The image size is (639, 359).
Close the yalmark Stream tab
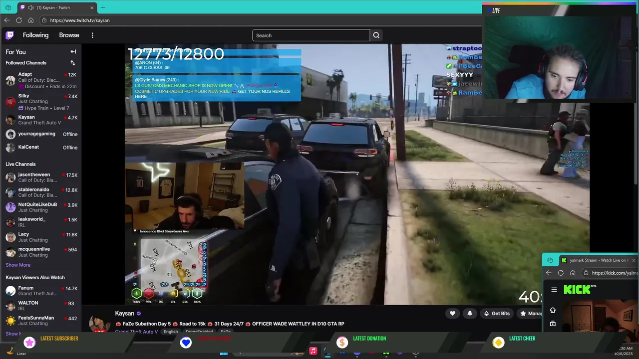634,260
